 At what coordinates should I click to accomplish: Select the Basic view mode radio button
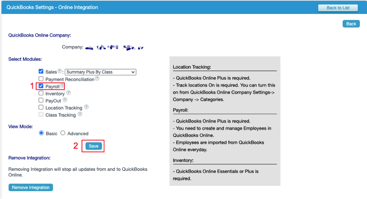tap(41, 133)
